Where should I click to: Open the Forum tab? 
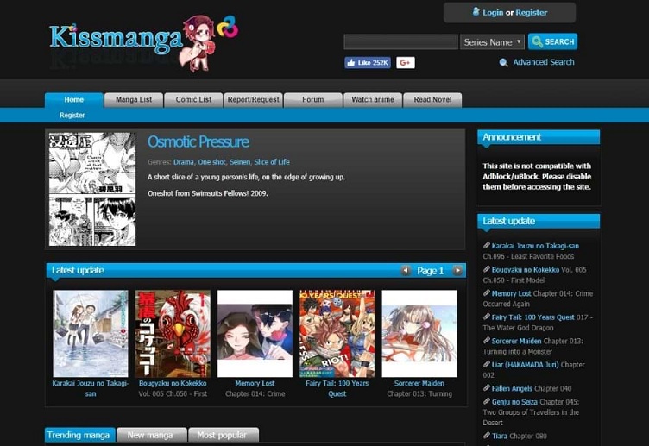point(313,100)
